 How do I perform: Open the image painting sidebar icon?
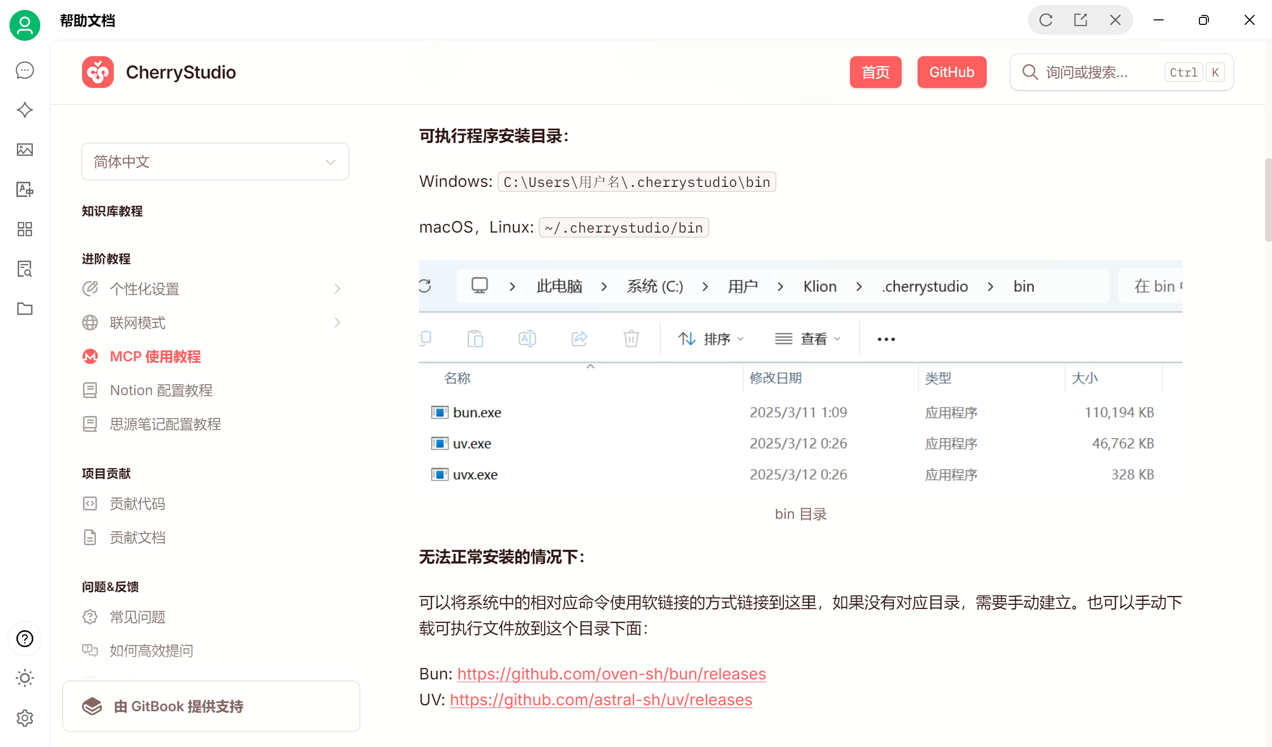[x=25, y=150]
